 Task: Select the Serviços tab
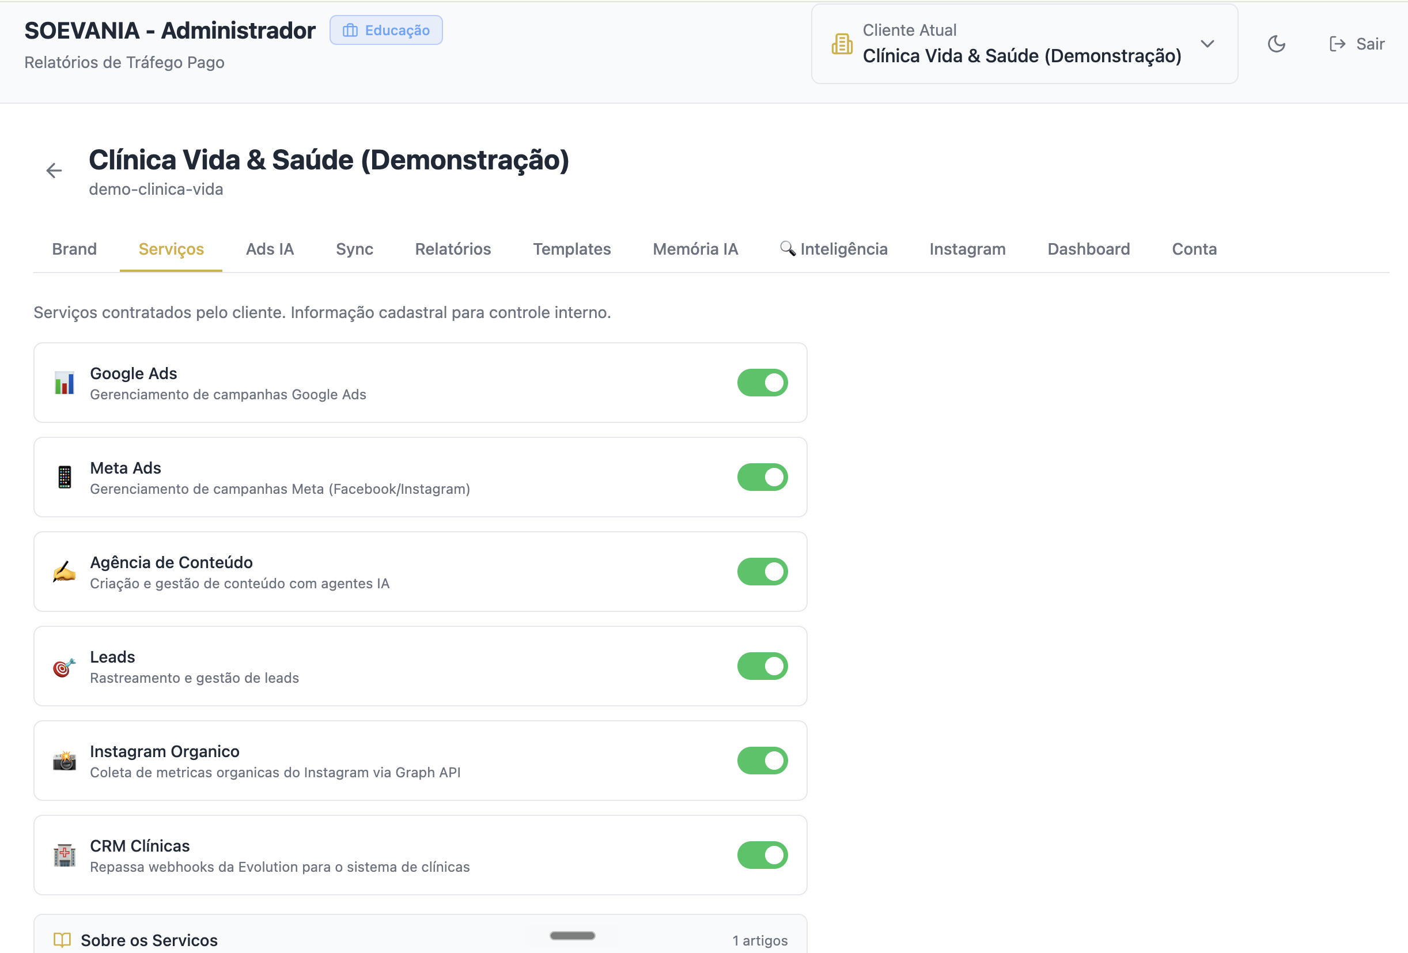(171, 249)
